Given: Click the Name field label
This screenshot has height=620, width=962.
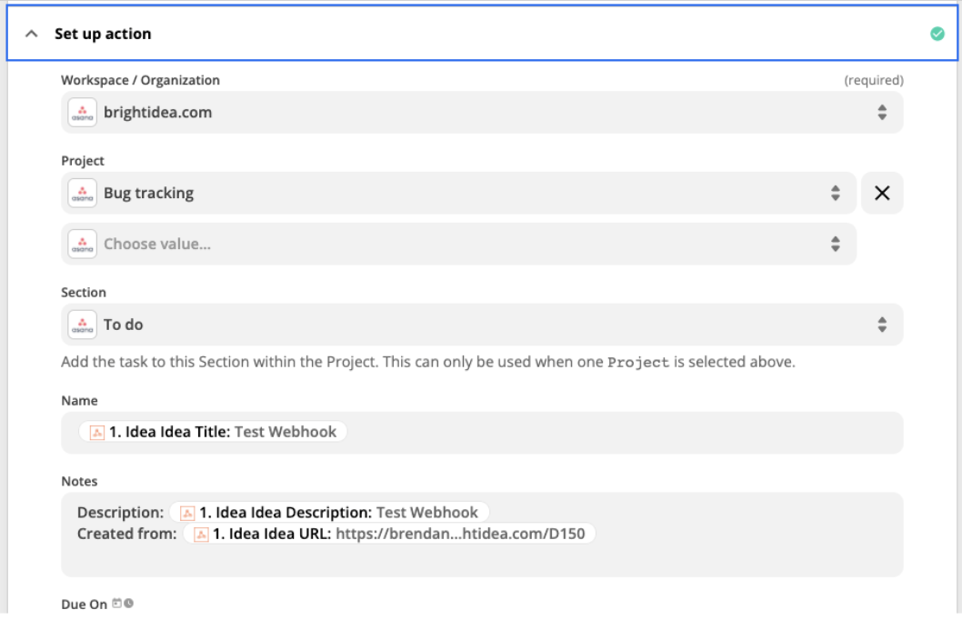Looking at the screenshot, I should coord(79,401).
